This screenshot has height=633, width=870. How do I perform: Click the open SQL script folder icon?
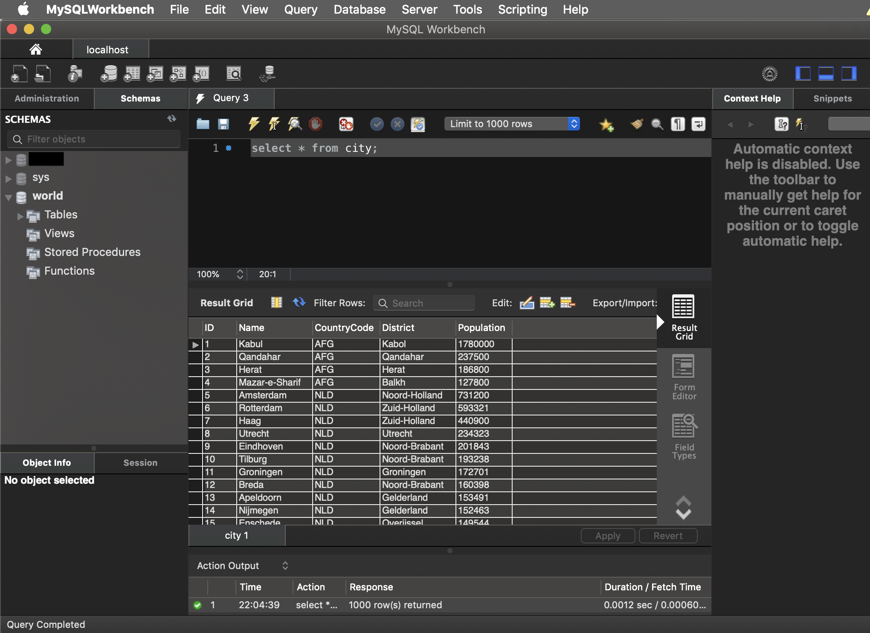coord(203,124)
